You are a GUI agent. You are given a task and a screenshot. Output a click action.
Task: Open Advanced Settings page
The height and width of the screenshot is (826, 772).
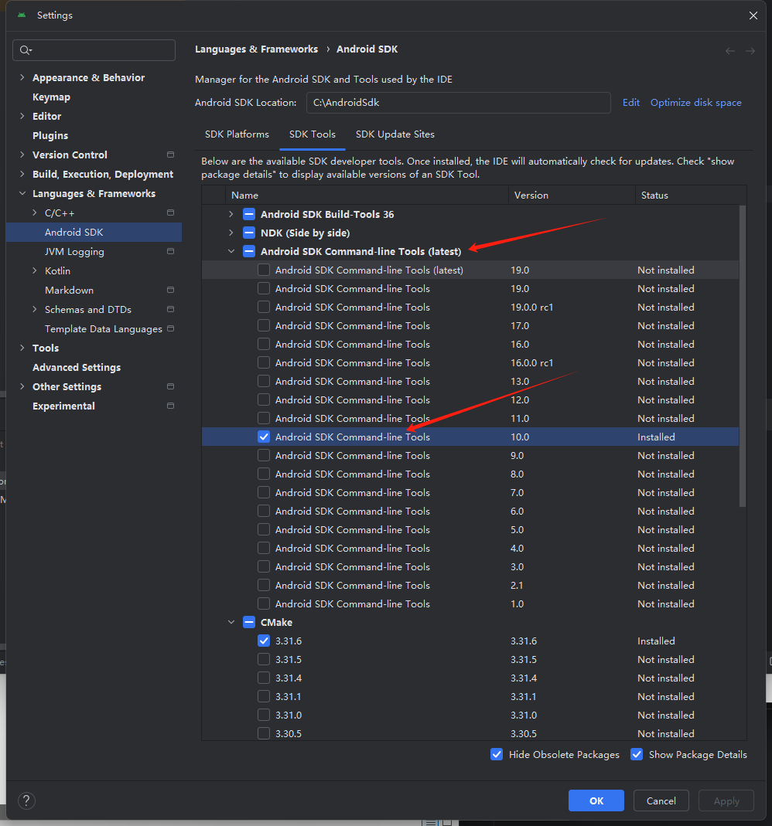[77, 368]
